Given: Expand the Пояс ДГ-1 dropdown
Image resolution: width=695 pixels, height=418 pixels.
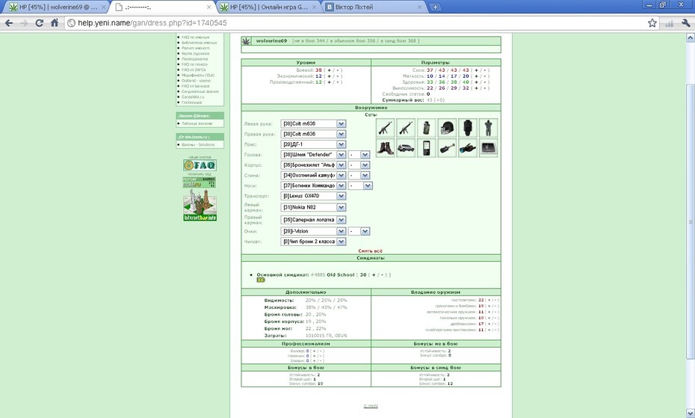Looking at the screenshot, I should tap(313, 144).
